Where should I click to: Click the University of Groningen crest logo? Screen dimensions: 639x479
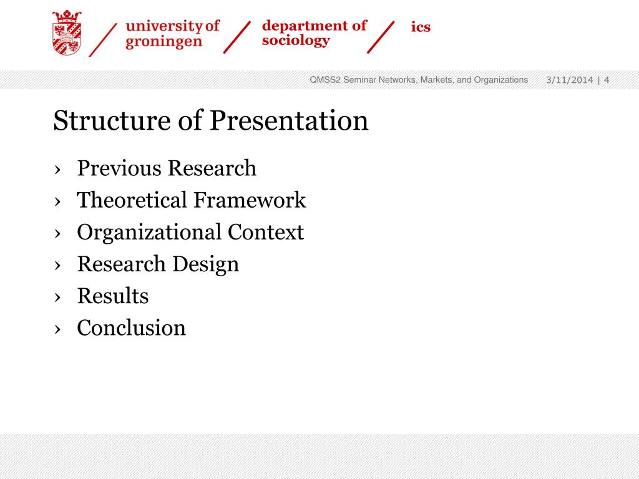coord(67,32)
